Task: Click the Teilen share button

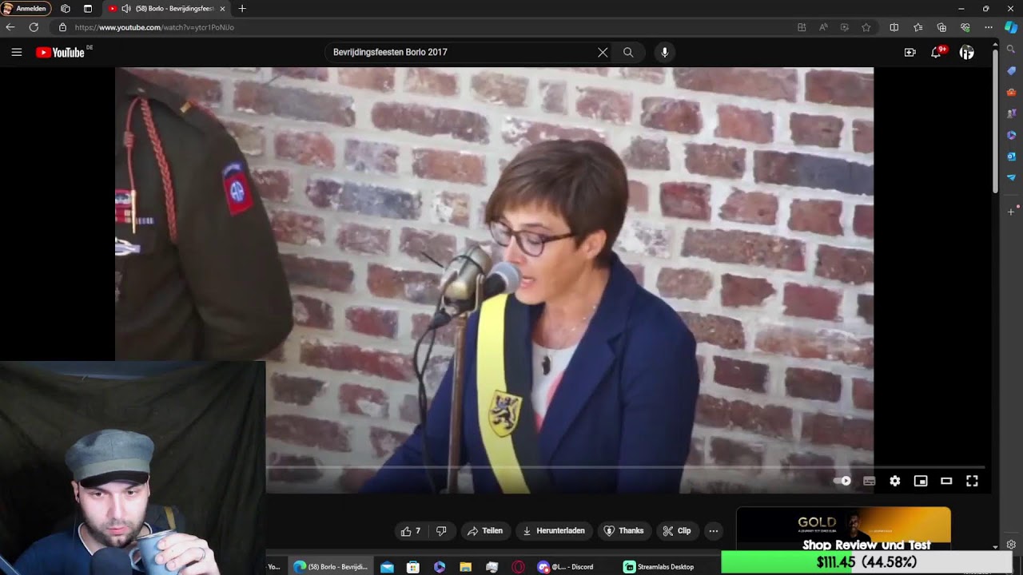Action: (485, 530)
